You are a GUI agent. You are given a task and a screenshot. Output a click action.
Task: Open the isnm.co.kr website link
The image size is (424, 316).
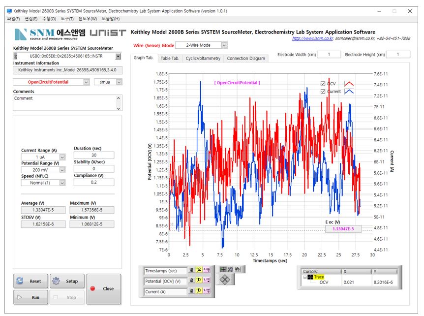click(312, 38)
